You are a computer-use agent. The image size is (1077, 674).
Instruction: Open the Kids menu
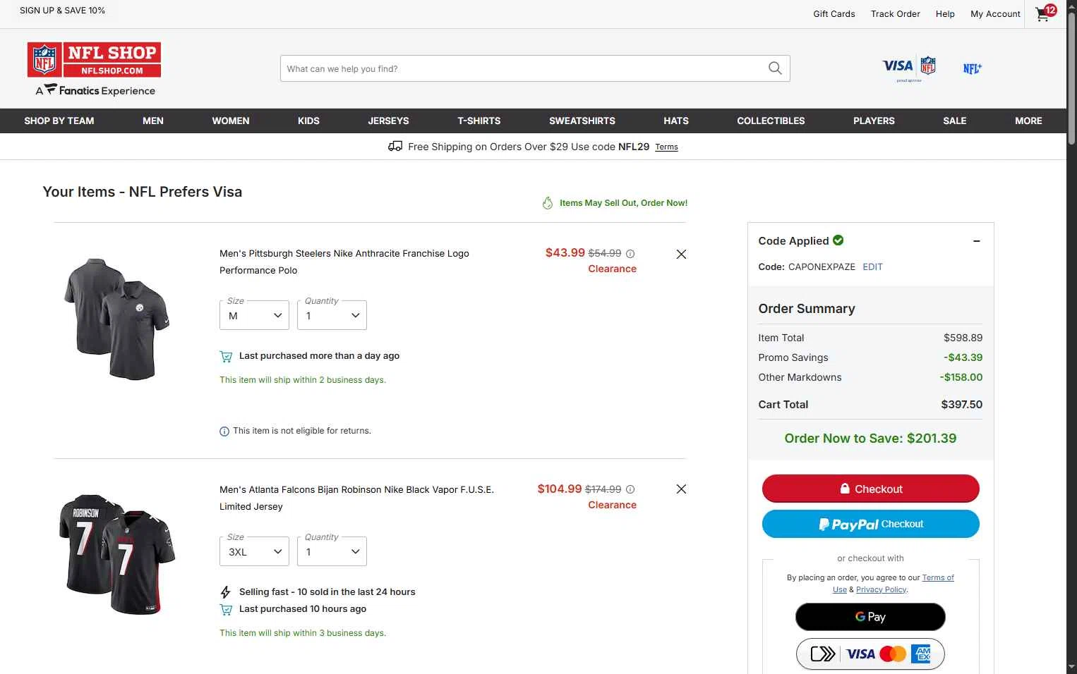click(x=308, y=121)
